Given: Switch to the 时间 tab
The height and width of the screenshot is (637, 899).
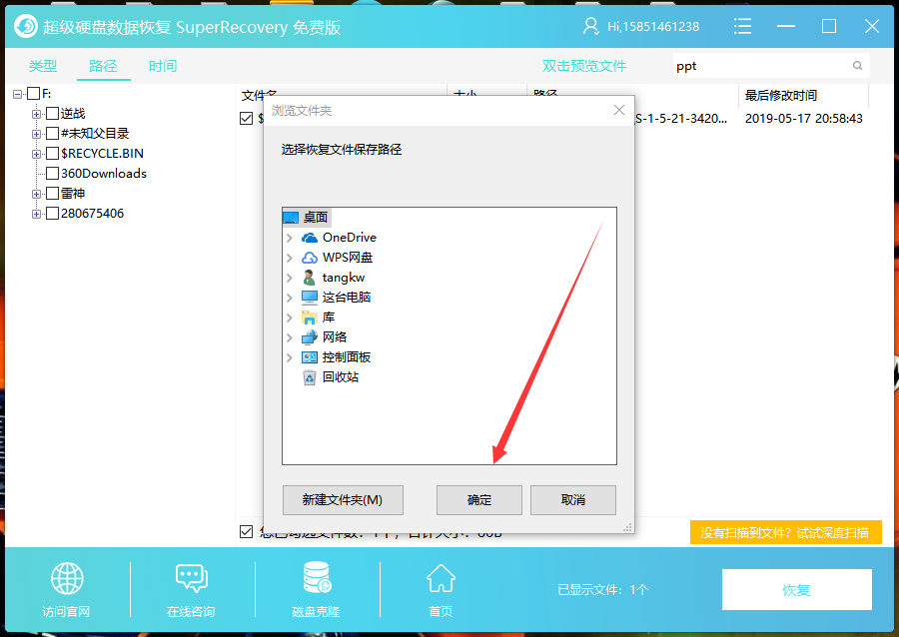Looking at the screenshot, I should [x=163, y=66].
